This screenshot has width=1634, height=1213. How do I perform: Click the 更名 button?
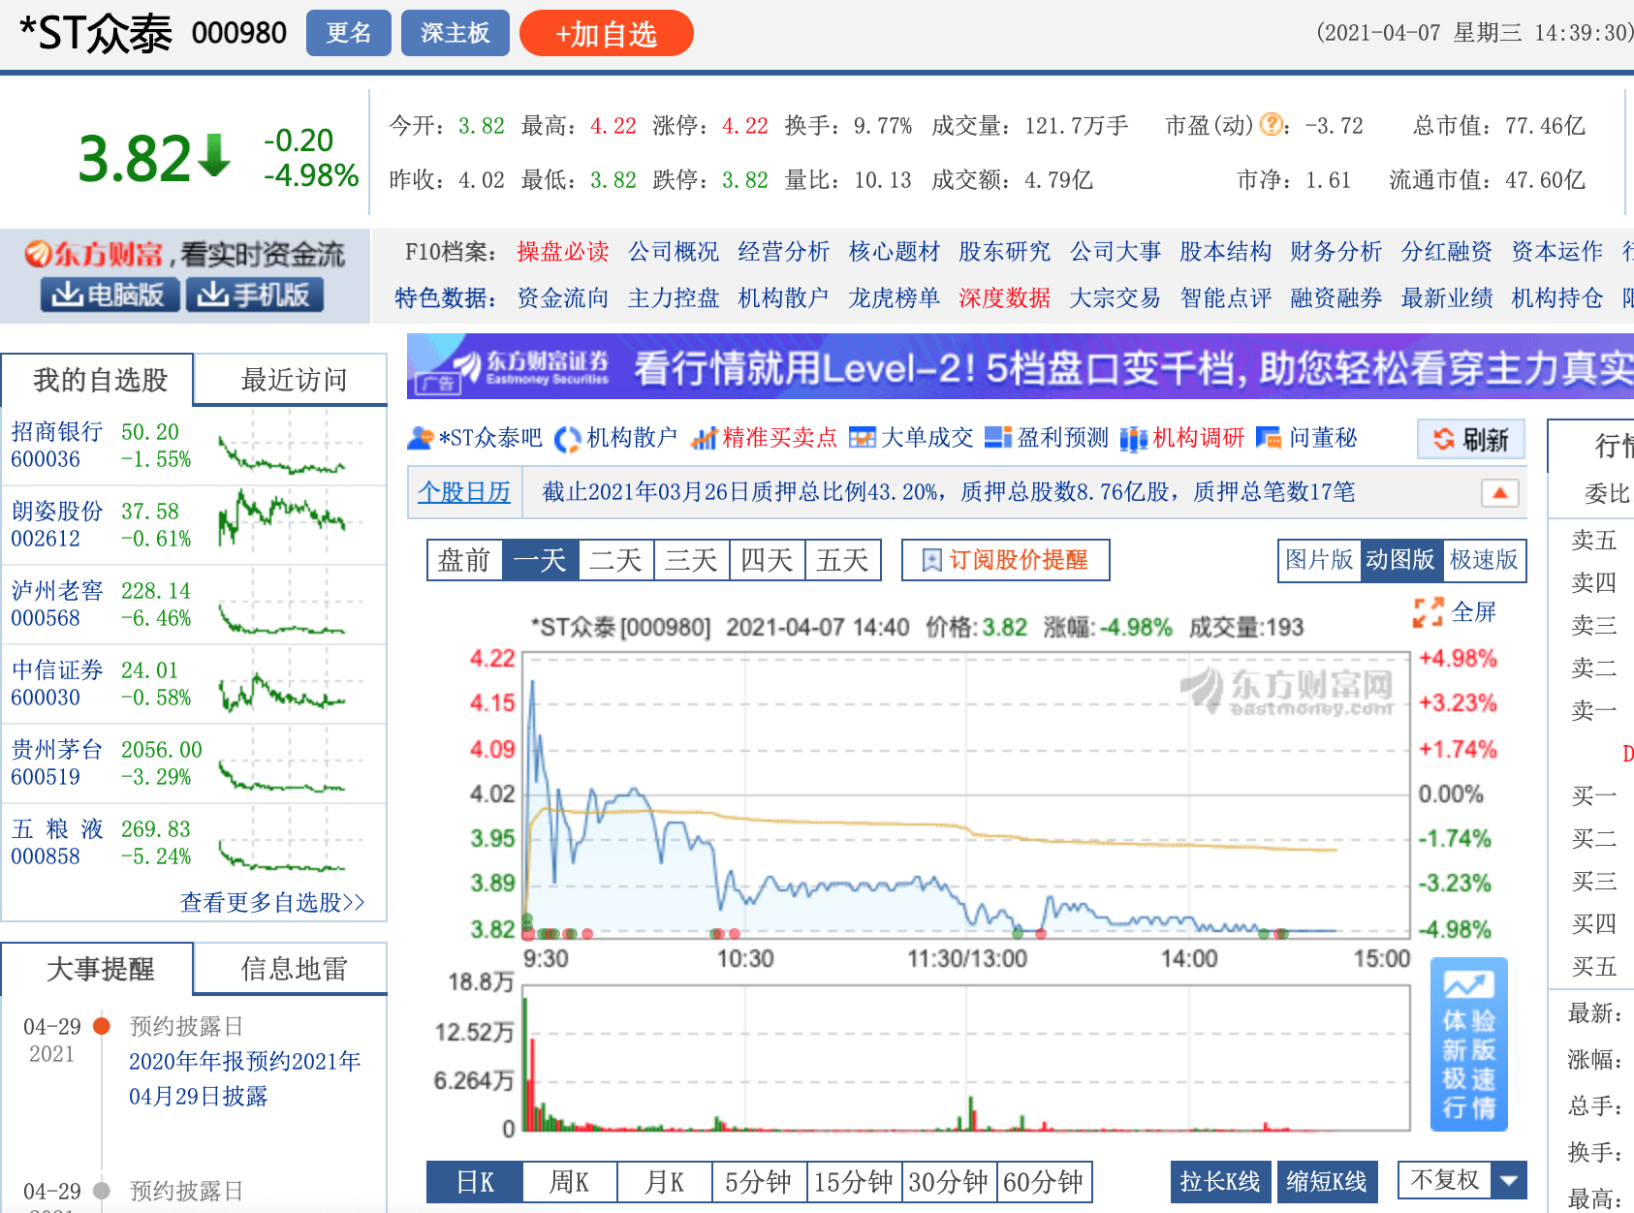(349, 33)
